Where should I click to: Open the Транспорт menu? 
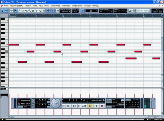point(66,6)
